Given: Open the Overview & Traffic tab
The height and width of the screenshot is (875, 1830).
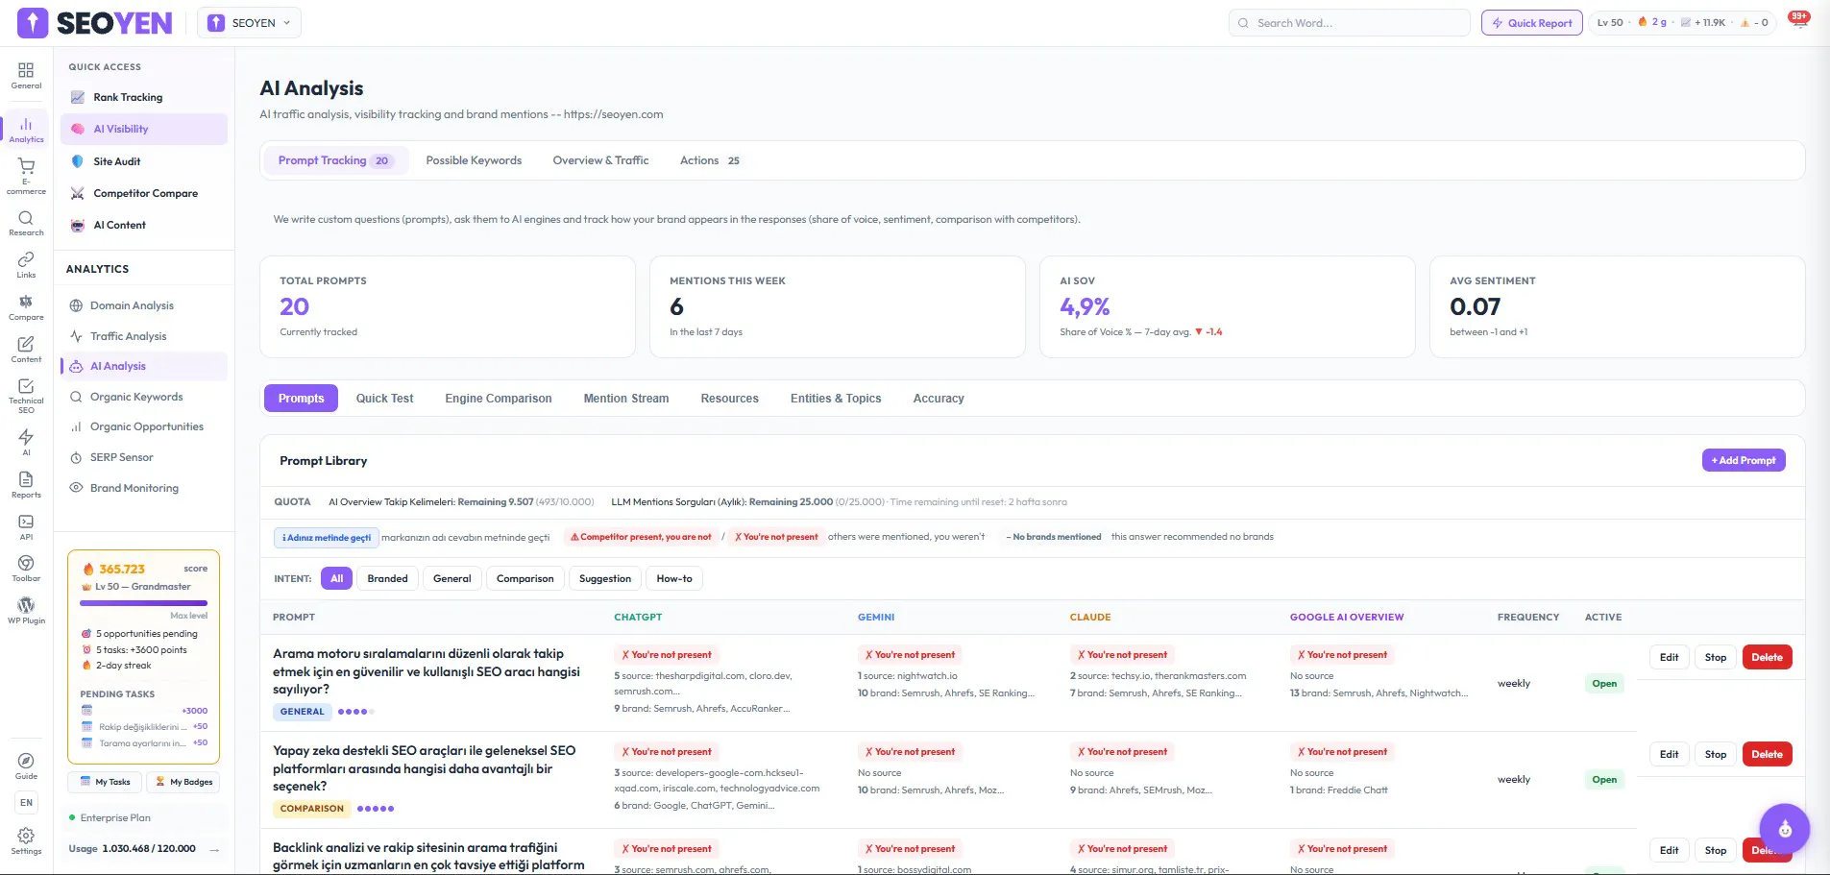Looking at the screenshot, I should [x=600, y=160].
